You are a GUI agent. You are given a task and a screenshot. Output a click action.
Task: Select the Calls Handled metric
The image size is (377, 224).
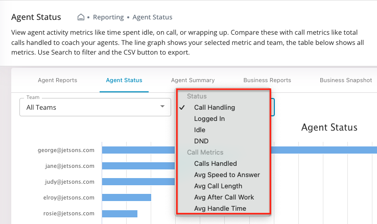(x=216, y=163)
